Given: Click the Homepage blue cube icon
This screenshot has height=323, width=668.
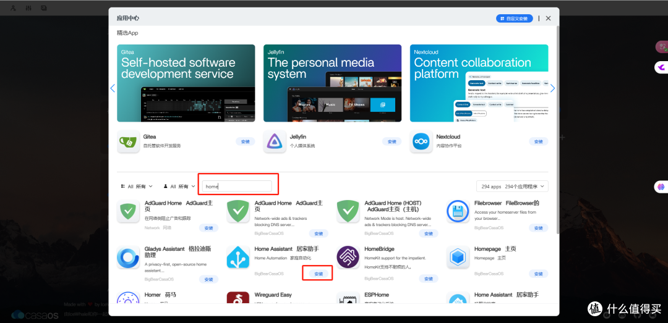Looking at the screenshot, I should 458,257.
